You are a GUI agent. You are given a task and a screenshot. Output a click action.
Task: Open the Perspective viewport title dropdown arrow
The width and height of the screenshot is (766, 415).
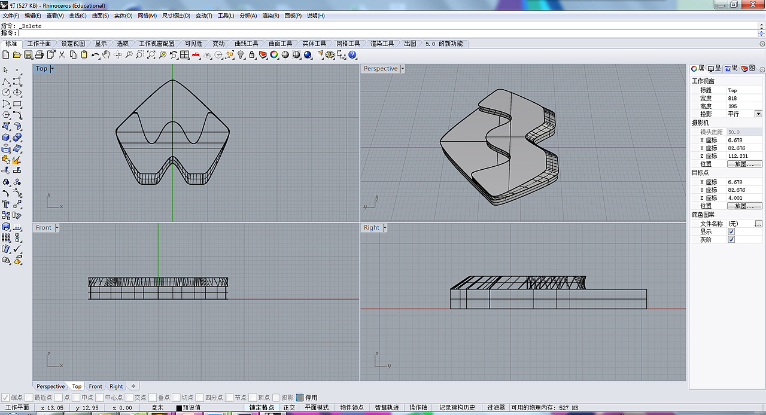[x=403, y=69]
